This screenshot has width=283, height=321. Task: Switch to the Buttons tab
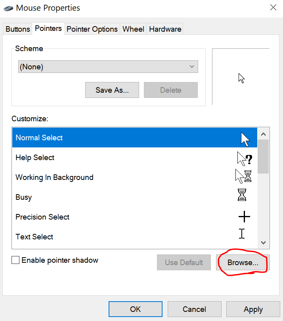tap(18, 29)
